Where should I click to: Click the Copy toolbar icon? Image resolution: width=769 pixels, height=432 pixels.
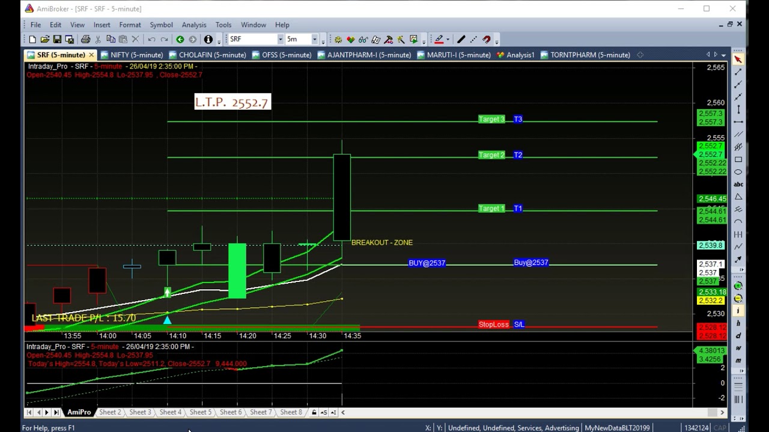(x=111, y=40)
